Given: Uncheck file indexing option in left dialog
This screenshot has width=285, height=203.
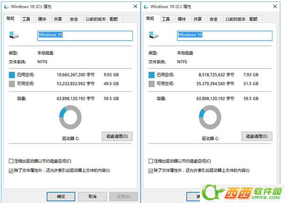Looking at the screenshot, I should (x=11, y=170).
